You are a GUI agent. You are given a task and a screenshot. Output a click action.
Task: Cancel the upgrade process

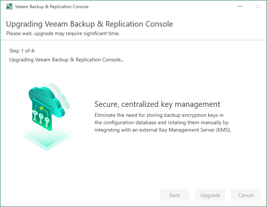[x=246, y=195]
